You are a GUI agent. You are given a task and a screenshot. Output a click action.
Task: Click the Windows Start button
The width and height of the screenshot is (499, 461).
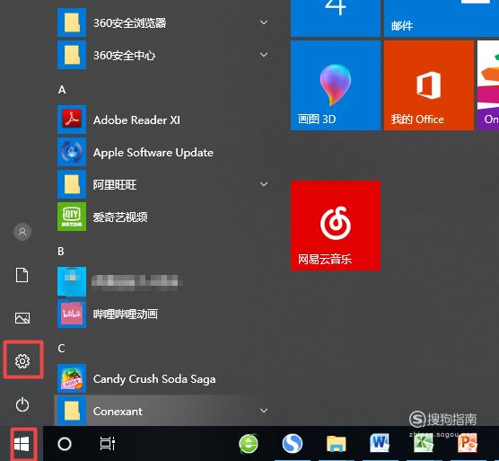point(22,444)
